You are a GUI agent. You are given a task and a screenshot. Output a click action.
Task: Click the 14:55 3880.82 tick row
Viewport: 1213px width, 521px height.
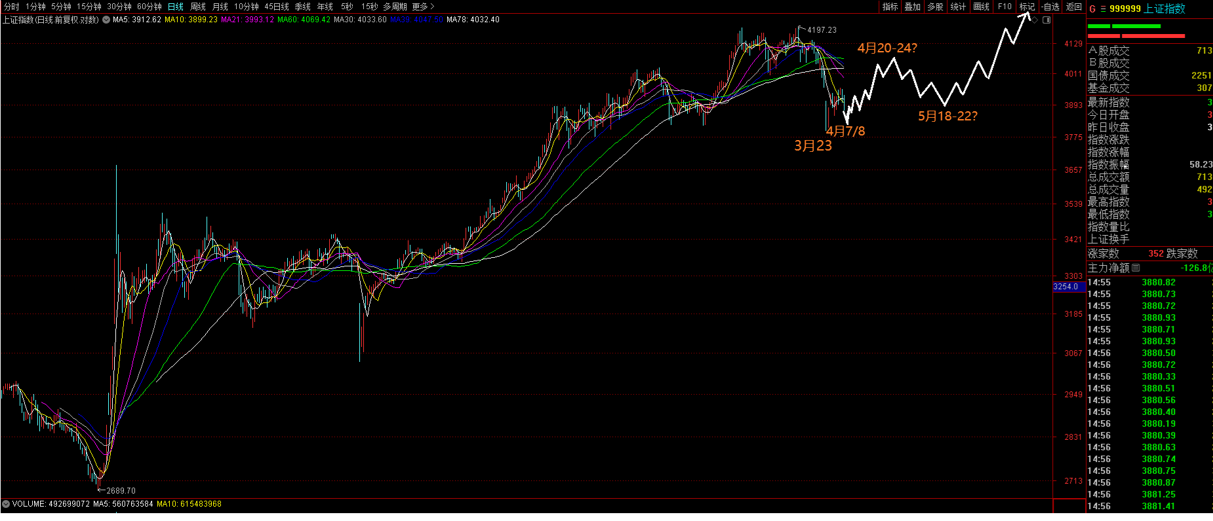point(1150,282)
